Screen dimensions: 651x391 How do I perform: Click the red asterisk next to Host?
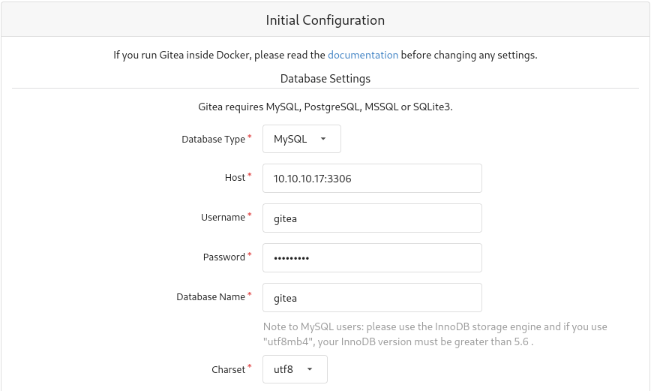point(250,175)
